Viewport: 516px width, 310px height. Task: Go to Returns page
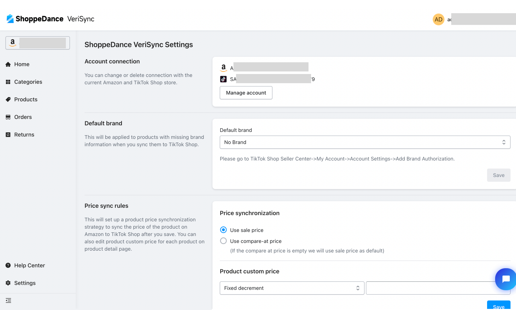coord(24,134)
